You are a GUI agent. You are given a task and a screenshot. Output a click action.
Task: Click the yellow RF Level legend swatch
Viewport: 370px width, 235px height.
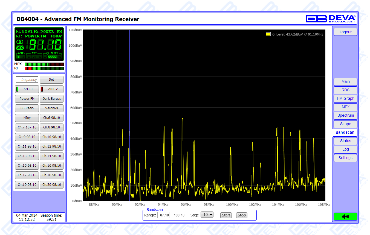268,34
